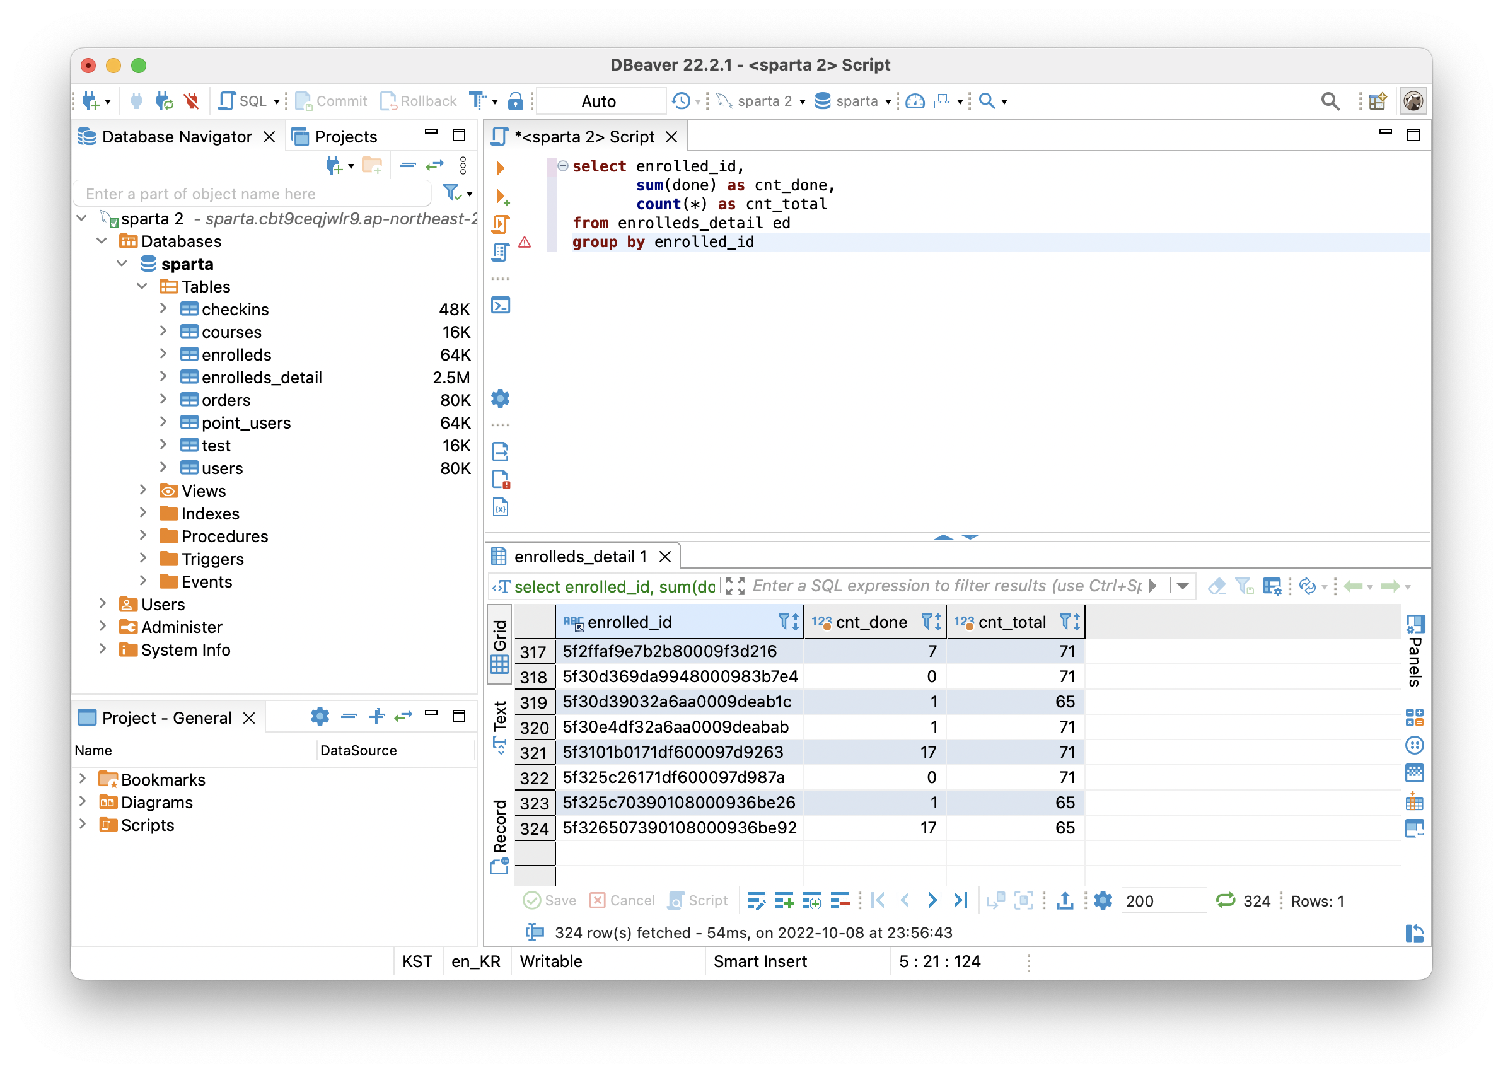Screen dimensions: 1503x1073
Task: Open Project General settings gear
Action: [x=320, y=716]
